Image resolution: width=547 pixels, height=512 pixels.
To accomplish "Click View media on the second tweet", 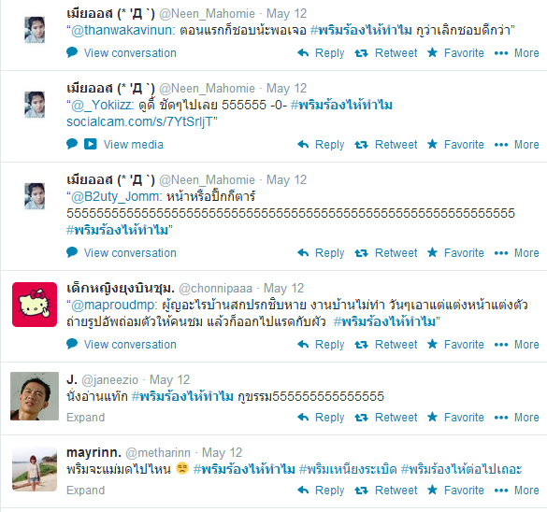I will pos(134,144).
